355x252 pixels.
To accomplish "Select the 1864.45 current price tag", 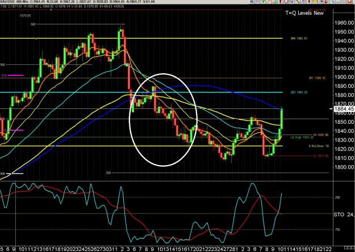I will click(344, 109).
